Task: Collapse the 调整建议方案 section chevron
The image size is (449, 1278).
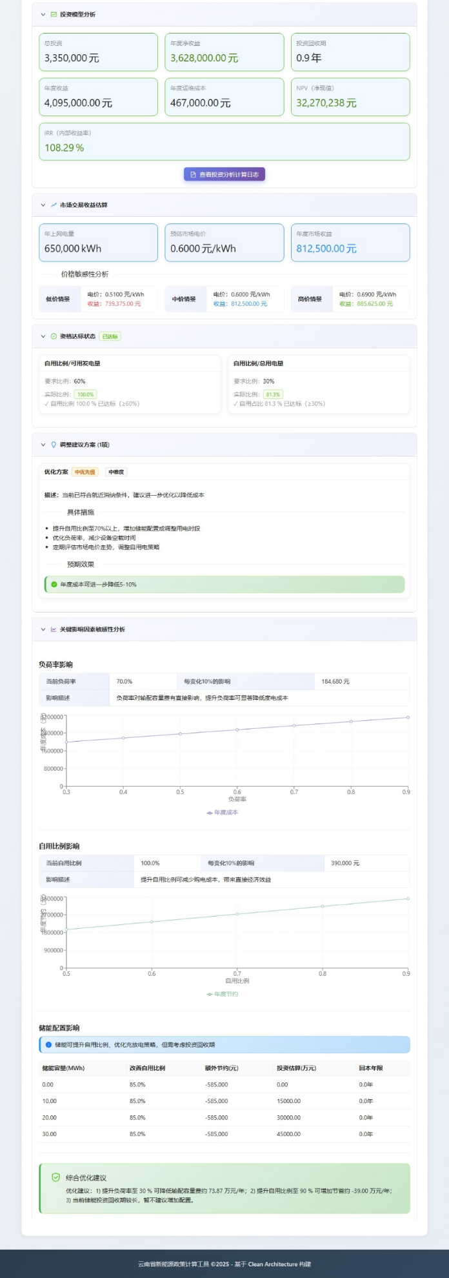Action: (x=43, y=445)
